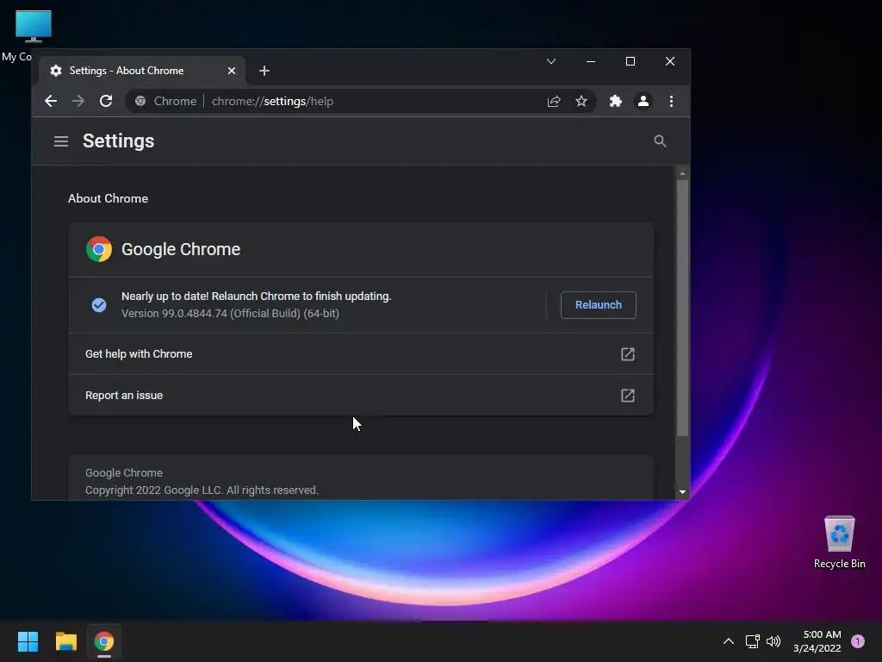Image resolution: width=882 pixels, height=662 pixels.
Task: Bookmark this page with the star icon
Action: point(581,102)
